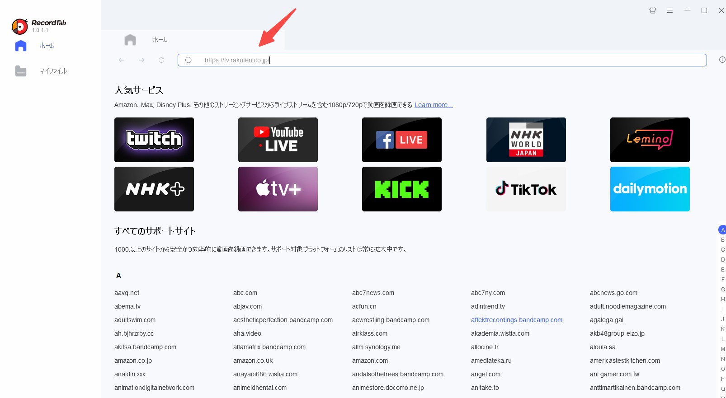Open acfun.cn site link
Viewport: 726px width, 398px height.
(364, 306)
